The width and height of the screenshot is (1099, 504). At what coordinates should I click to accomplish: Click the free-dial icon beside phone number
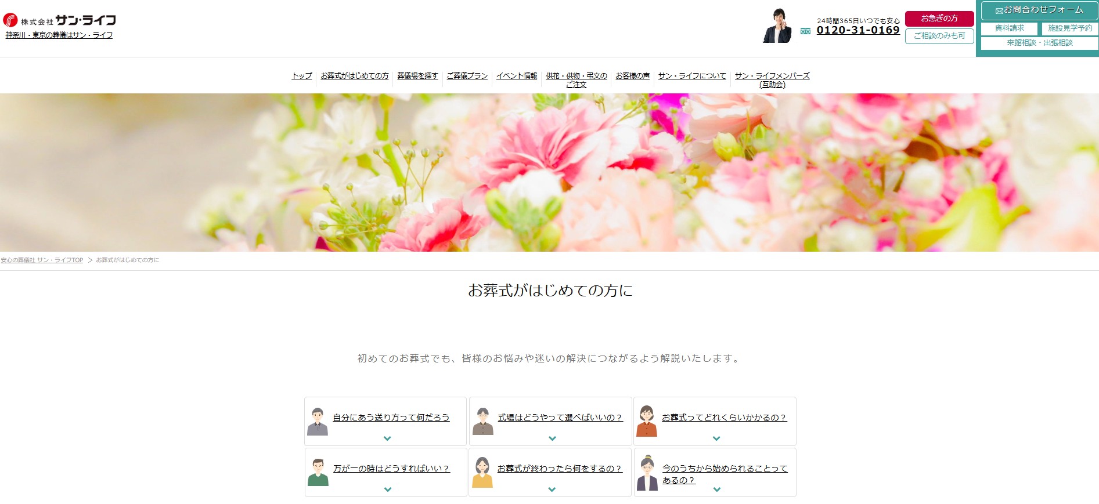point(805,31)
